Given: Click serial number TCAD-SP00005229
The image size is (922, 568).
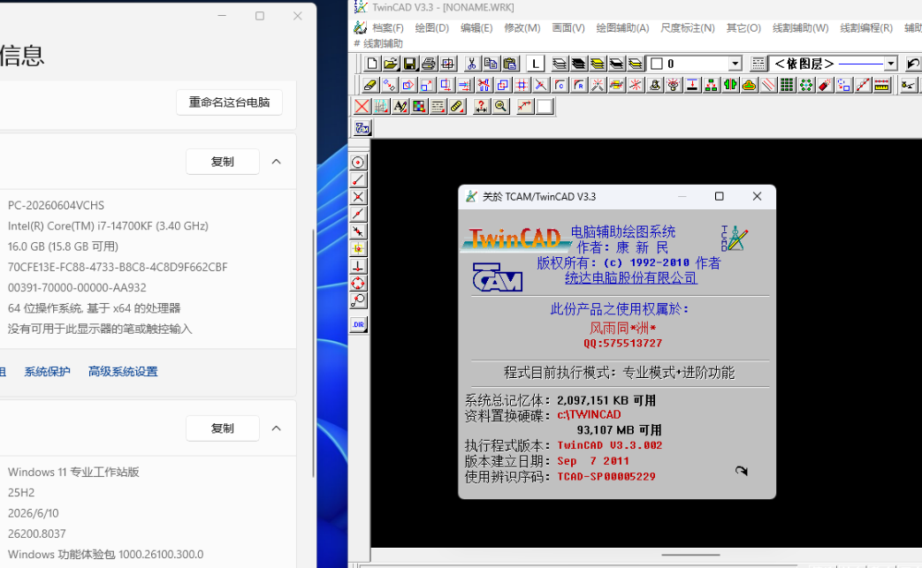Looking at the screenshot, I should pos(606,476).
